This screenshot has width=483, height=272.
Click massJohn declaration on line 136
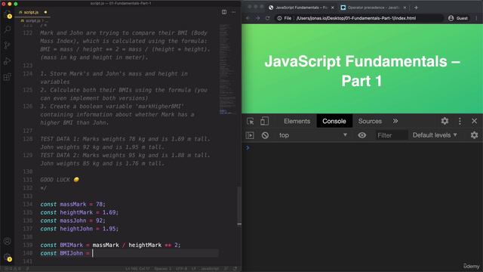click(73, 221)
